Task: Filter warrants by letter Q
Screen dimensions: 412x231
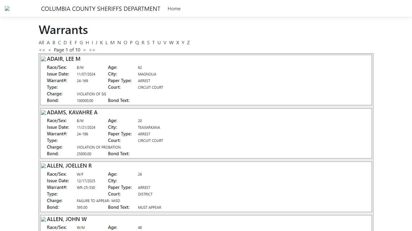Action: (x=137, y=43)
